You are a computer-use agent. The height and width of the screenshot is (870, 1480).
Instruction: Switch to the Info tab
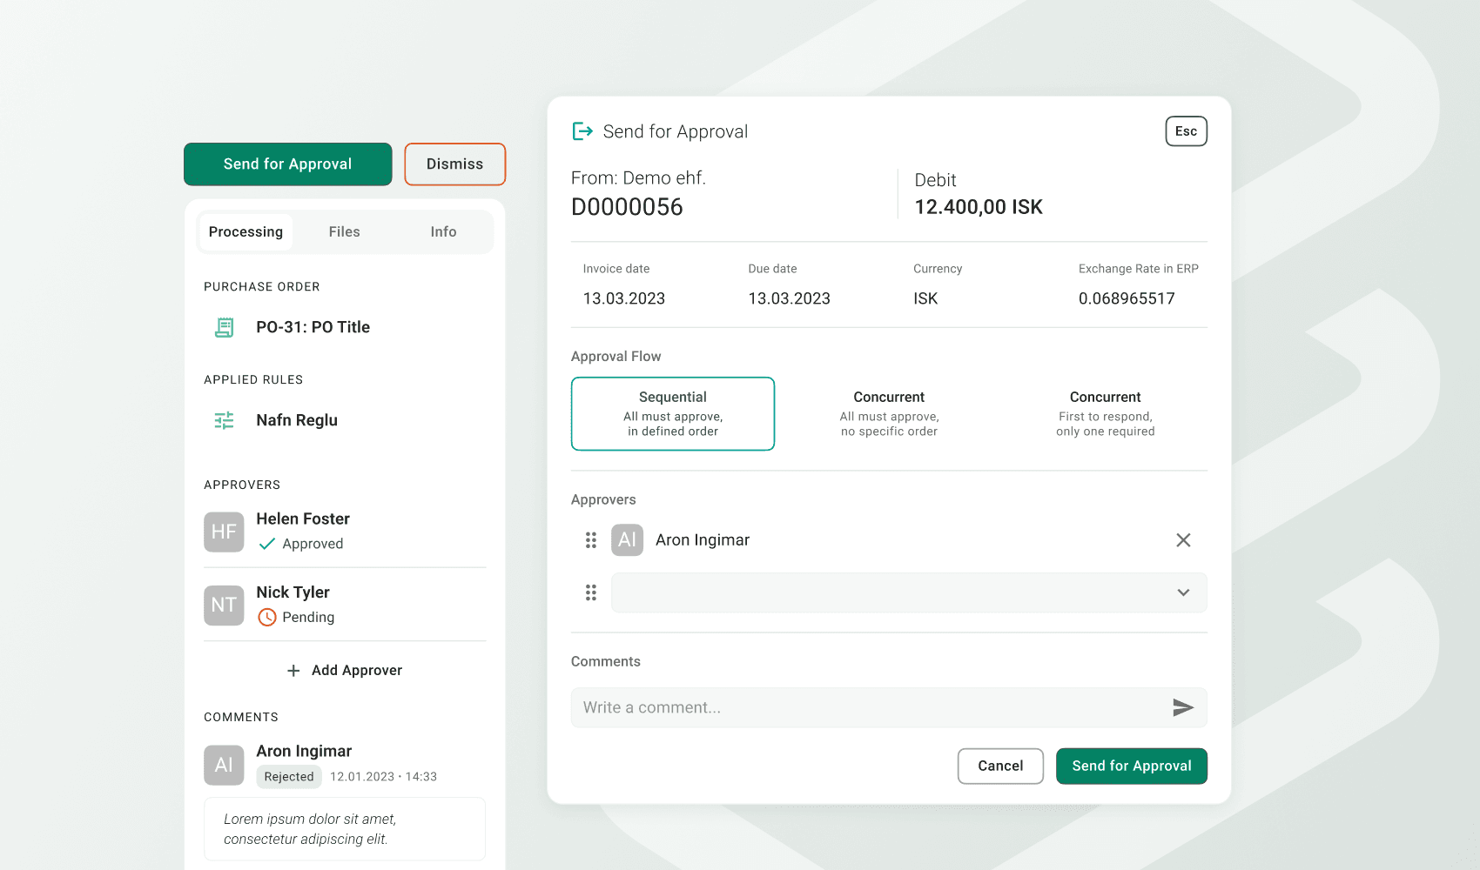pyautogui.click(x=443, y=232)
